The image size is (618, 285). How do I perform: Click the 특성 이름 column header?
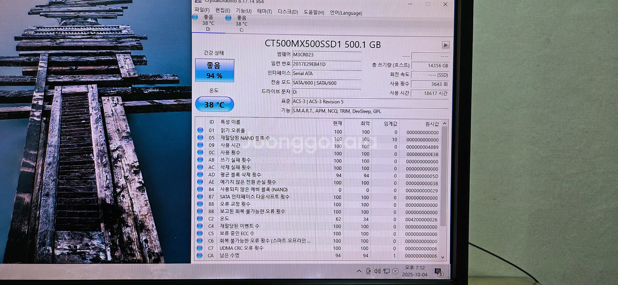230,122
